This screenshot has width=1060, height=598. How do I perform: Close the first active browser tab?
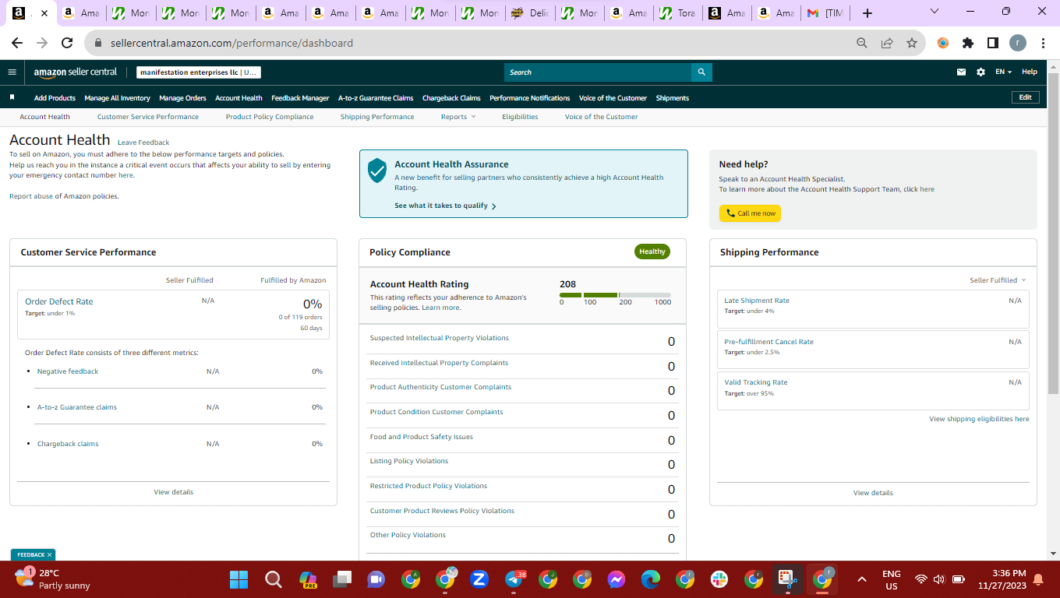click(x=44, y=13)
